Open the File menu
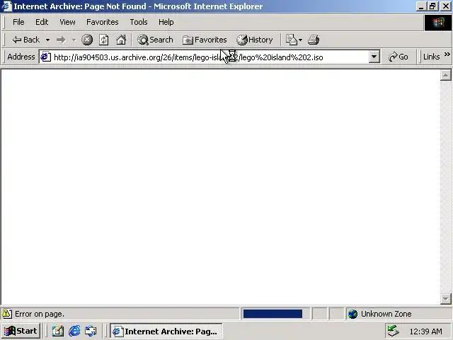Screen dimensions: 453x340 point(18,22)
